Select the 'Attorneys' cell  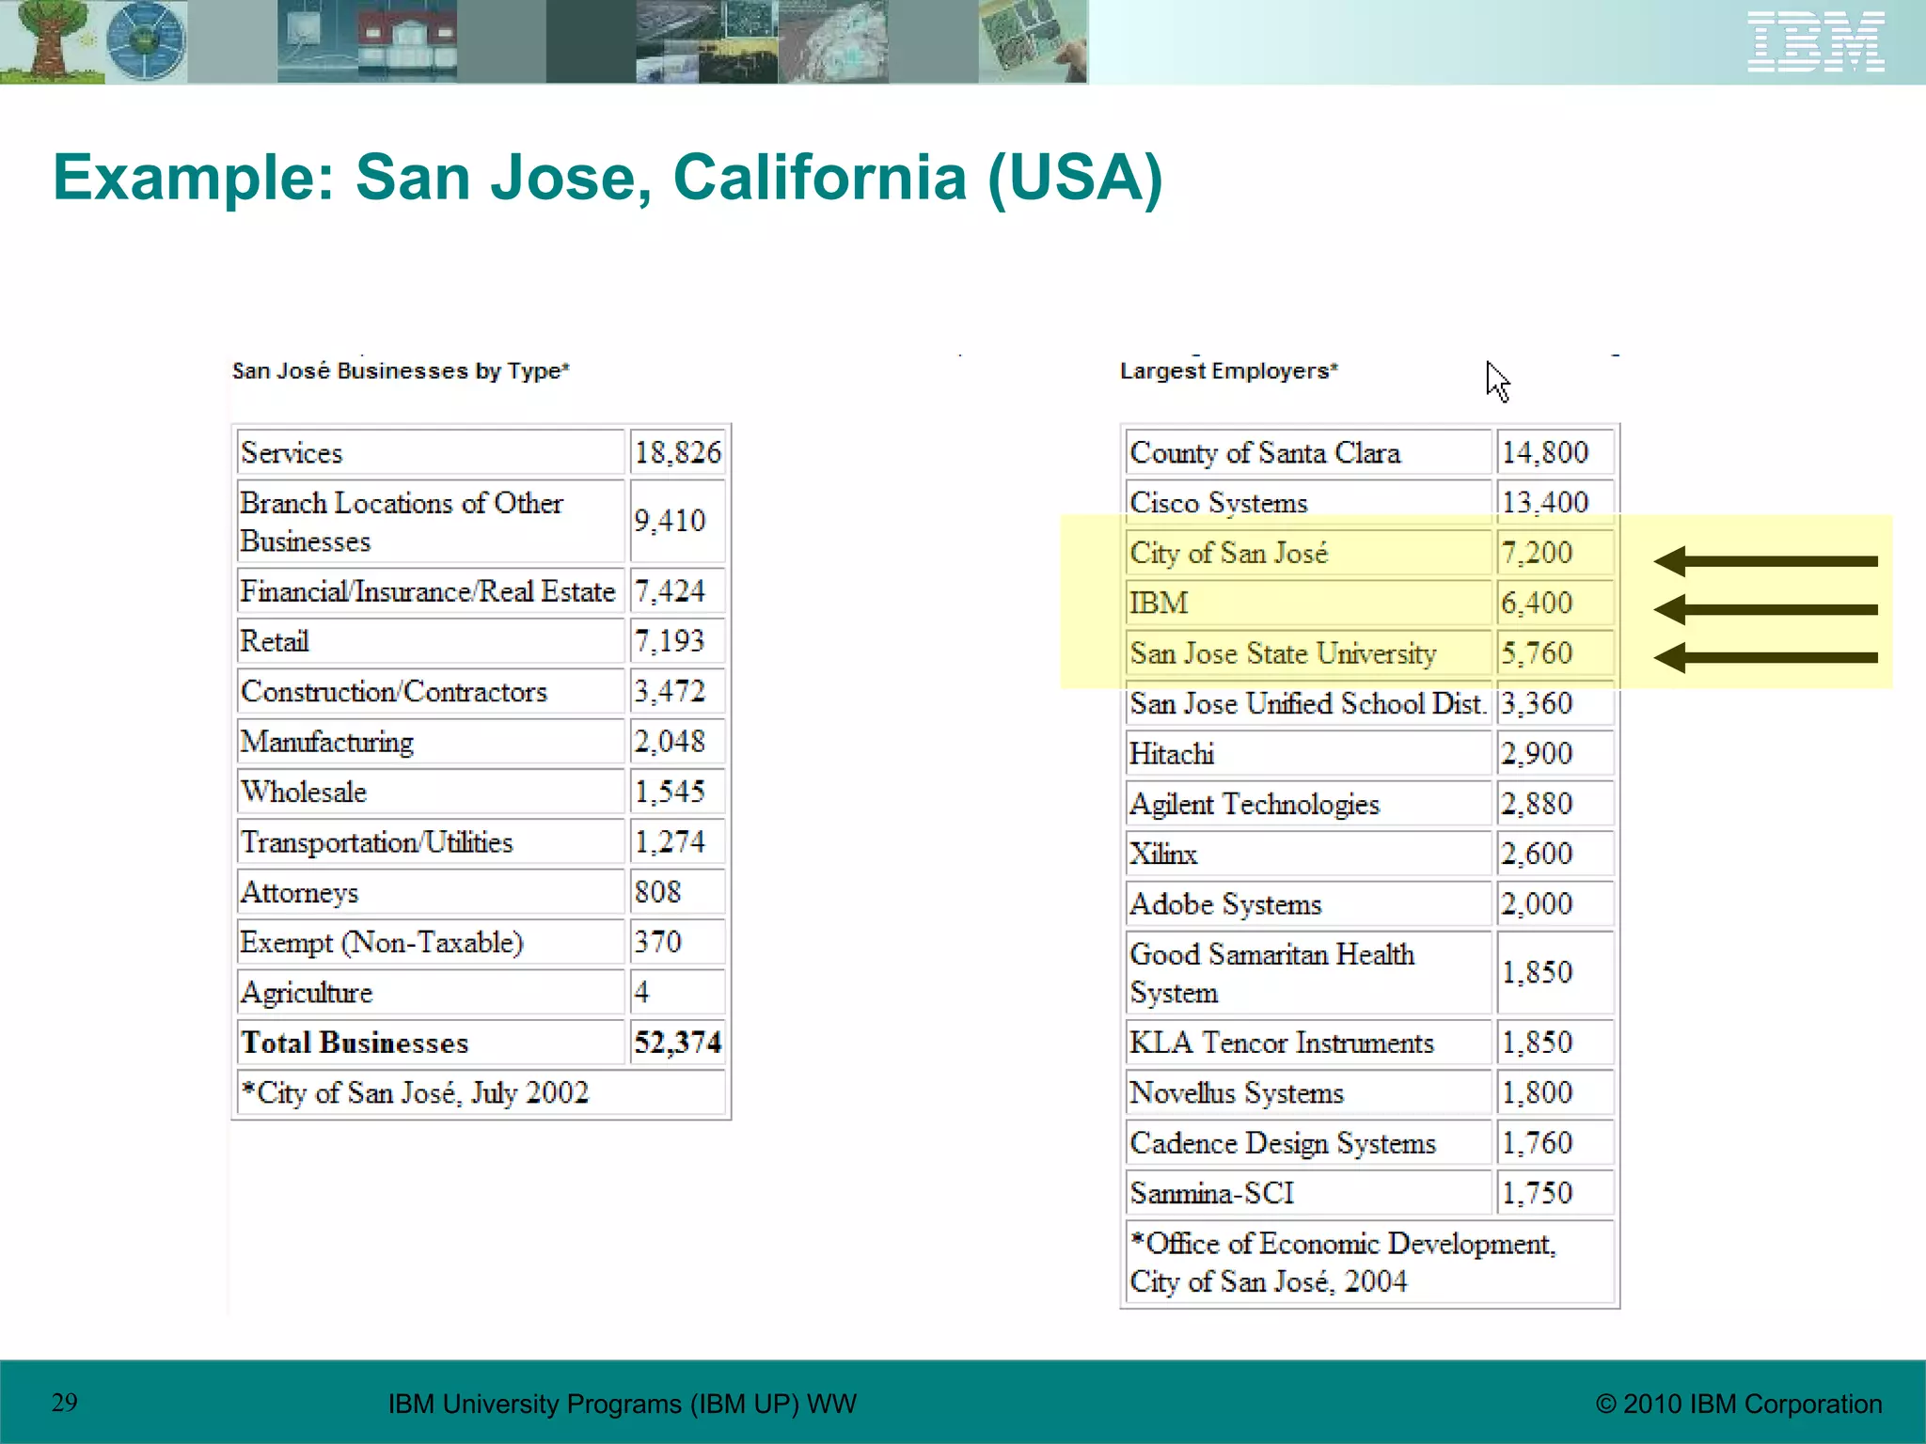(x=431, y=891)
